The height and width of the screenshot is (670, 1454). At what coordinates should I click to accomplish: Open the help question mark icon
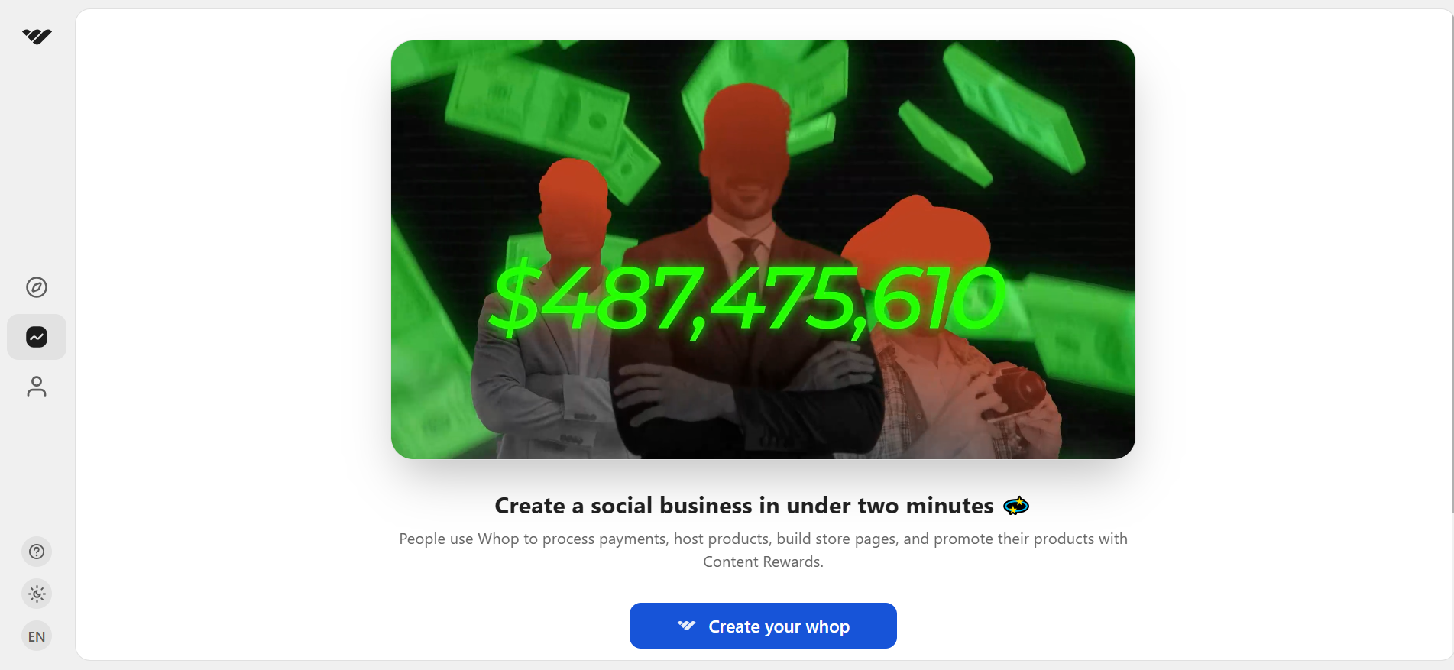coord(37,552)
